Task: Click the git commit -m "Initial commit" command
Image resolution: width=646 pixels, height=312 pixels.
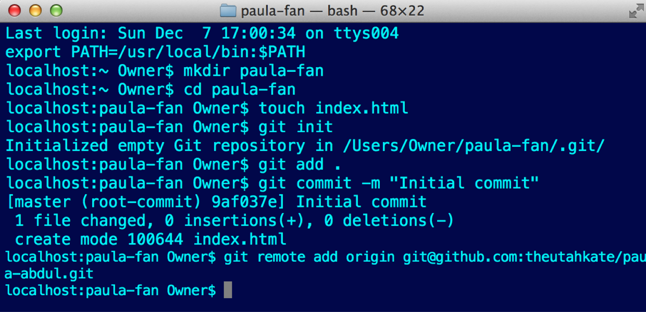Action: click(399, 183)
